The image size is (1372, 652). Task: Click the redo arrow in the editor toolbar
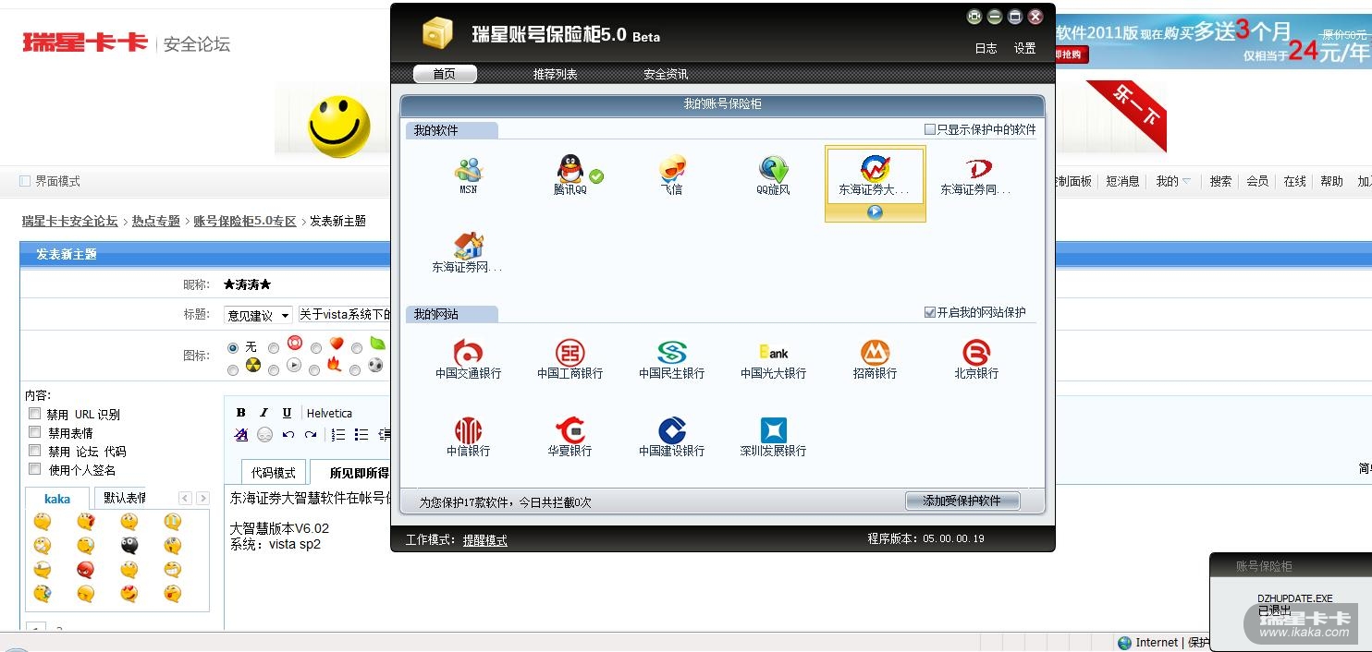(311, 435)
